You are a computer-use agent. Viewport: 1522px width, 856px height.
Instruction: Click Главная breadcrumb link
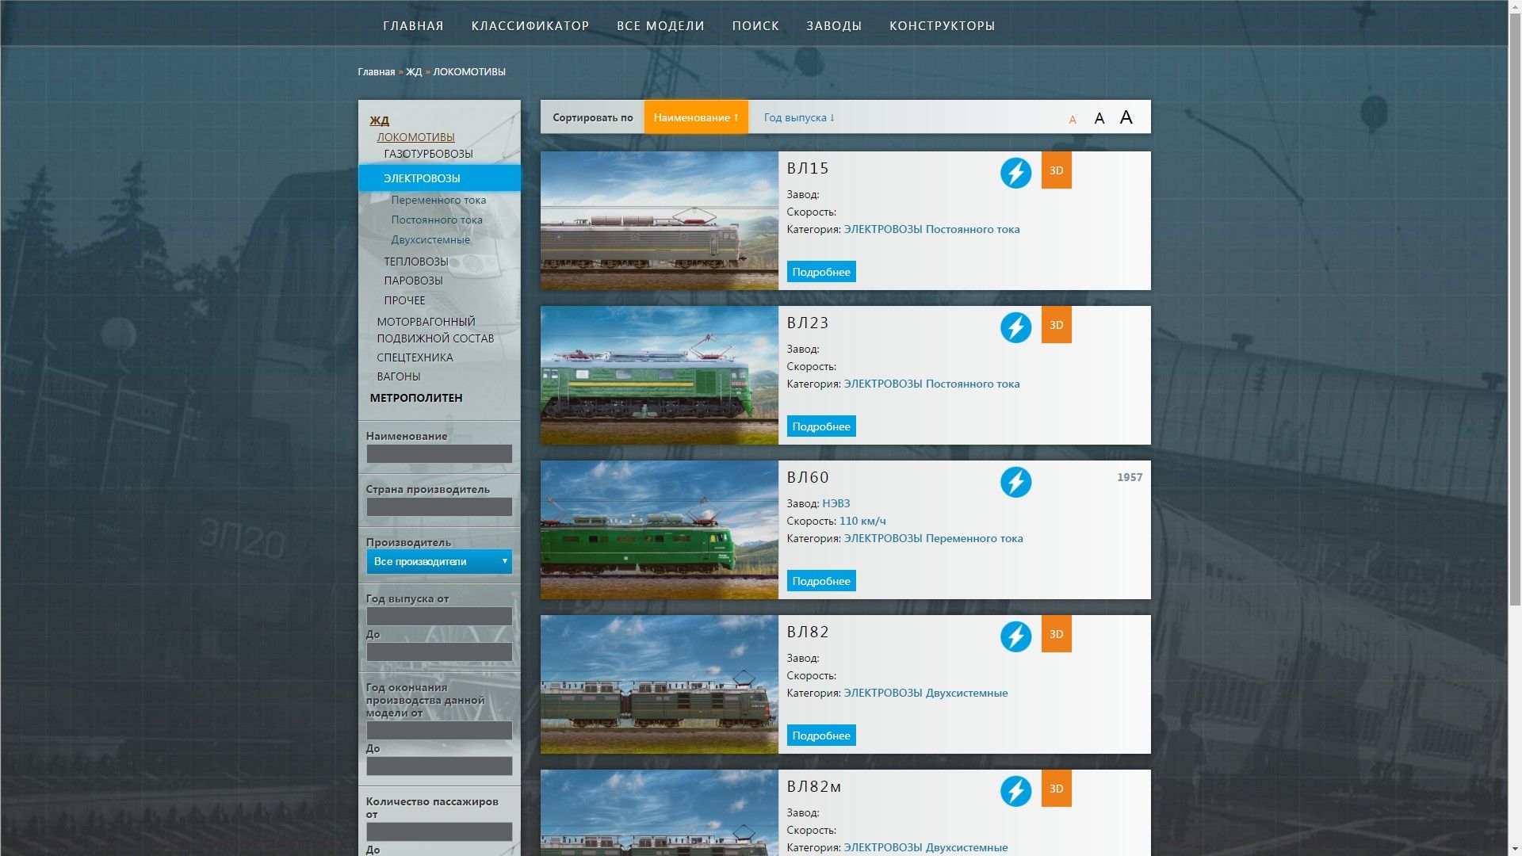click(376, 71)
